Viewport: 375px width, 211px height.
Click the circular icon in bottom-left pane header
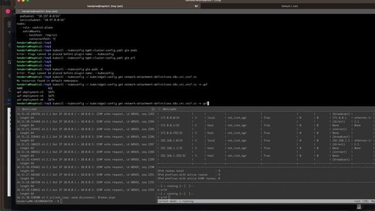click(x=153, y=109)
